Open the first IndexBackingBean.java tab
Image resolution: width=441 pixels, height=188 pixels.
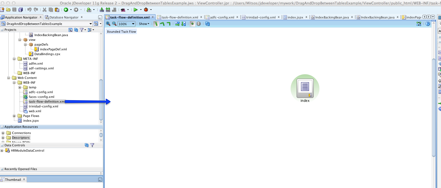point(332,17)
